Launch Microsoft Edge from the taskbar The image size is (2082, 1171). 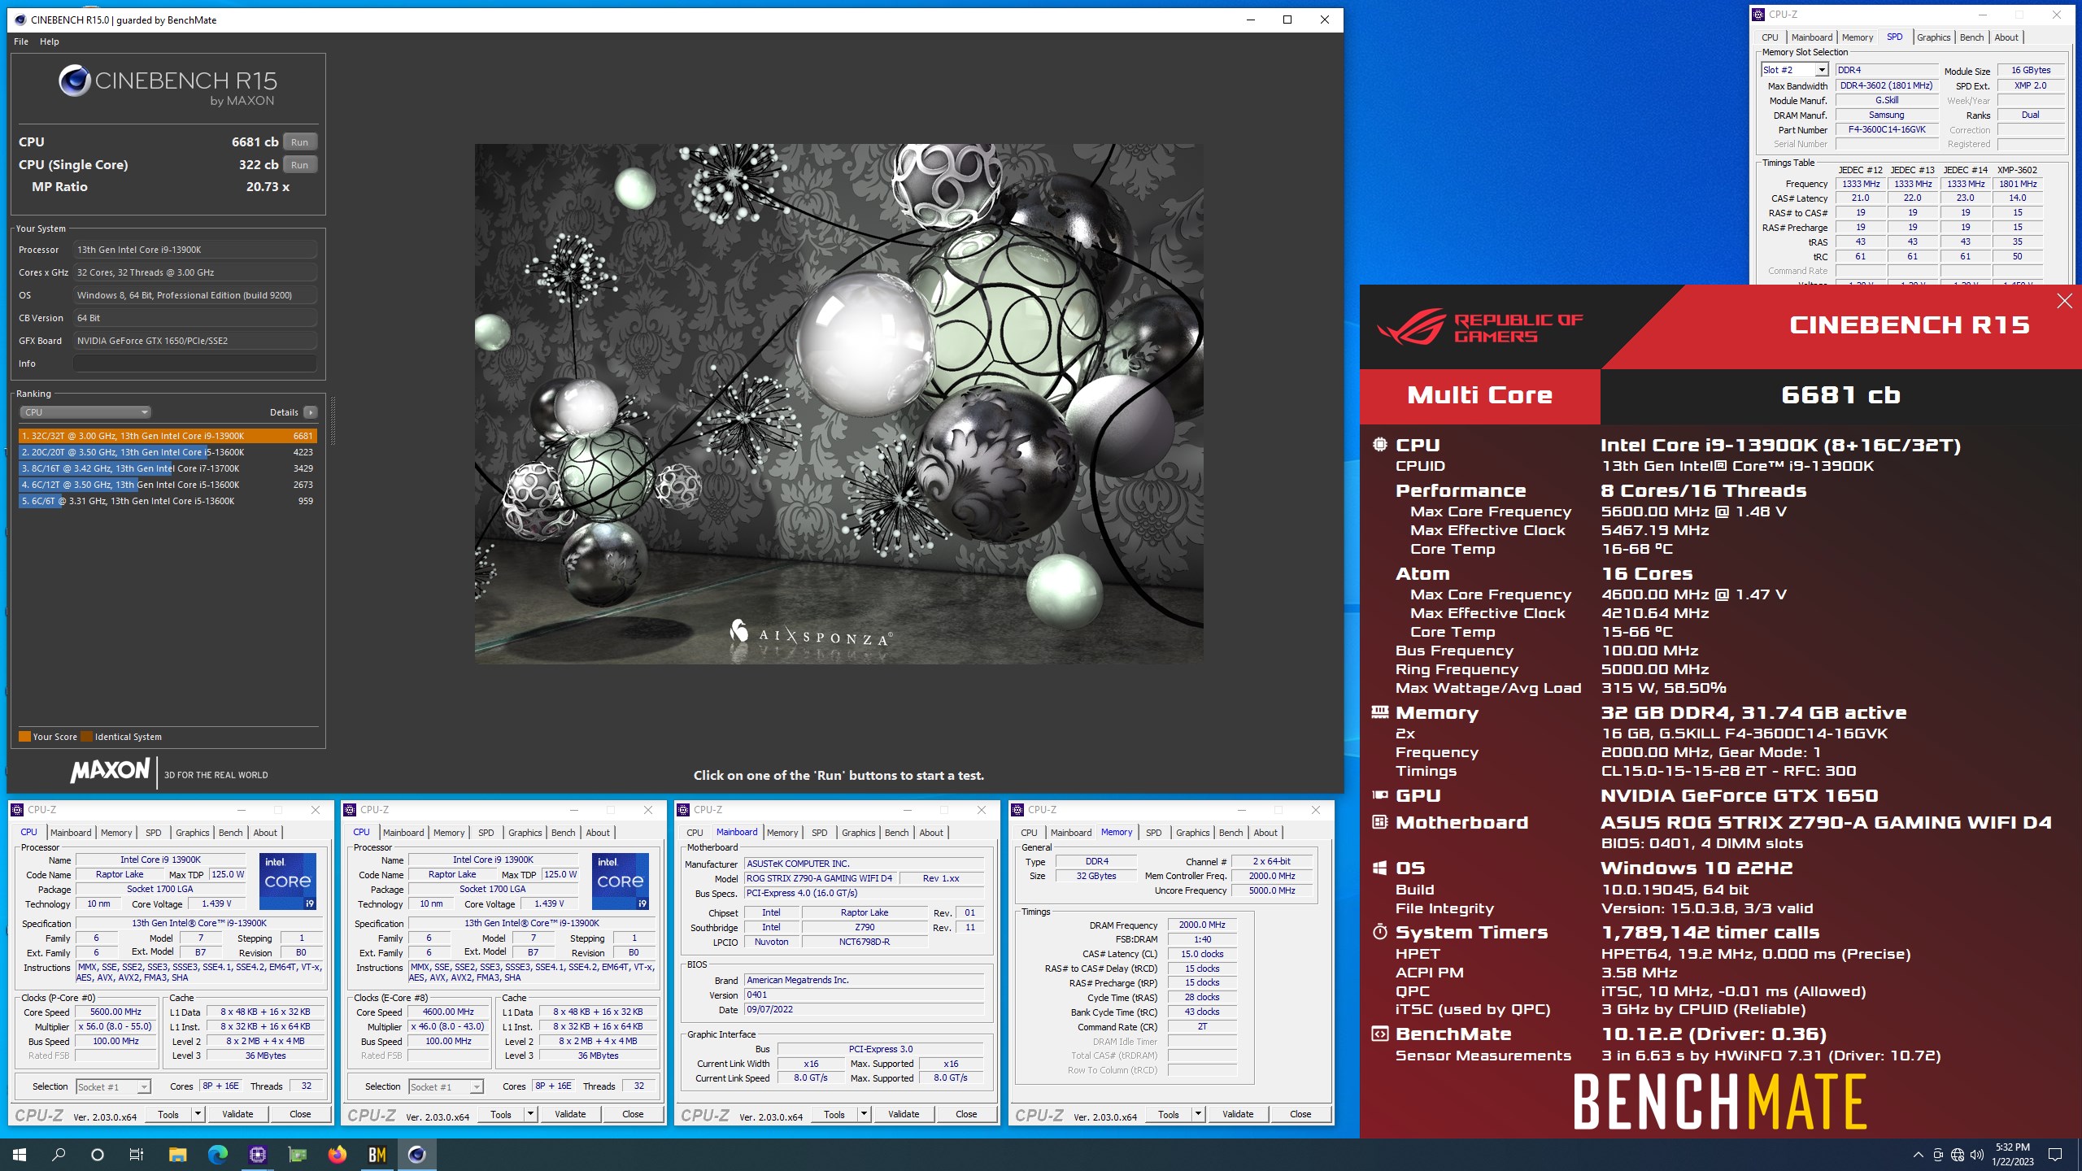click(x=217, y=1154)
